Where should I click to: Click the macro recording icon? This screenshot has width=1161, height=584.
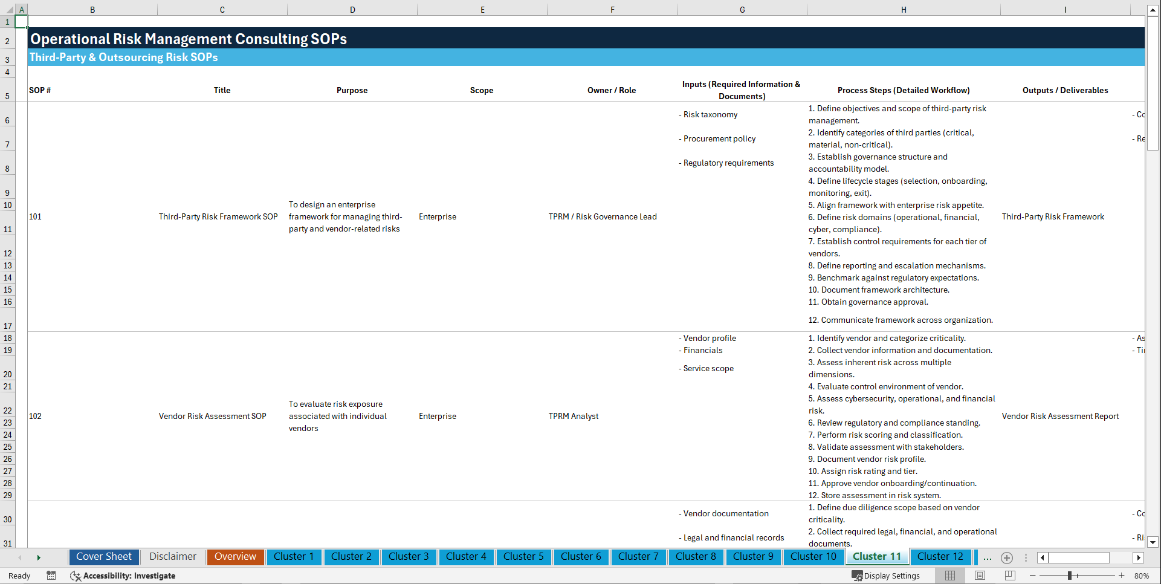click(x=51, y=576)
